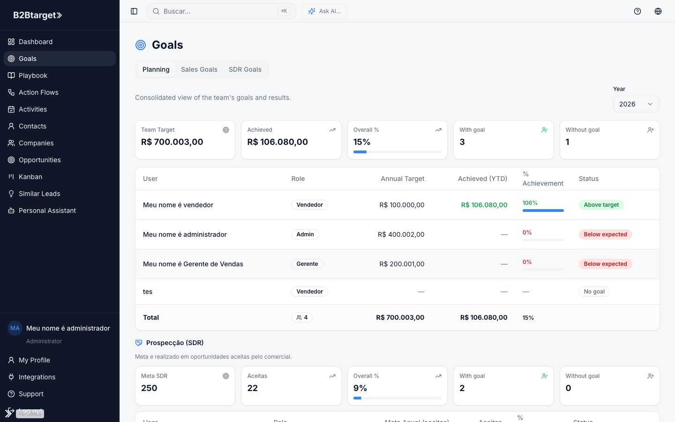Open the help question-mark icon
Viewport: 675px width, 422px height.
tap(637, 11)
